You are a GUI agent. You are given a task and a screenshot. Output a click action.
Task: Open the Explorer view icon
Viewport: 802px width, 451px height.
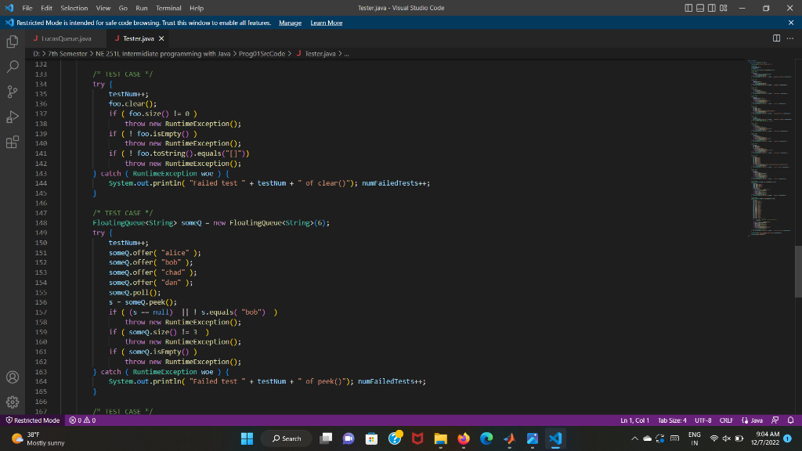tap(12, 41)
